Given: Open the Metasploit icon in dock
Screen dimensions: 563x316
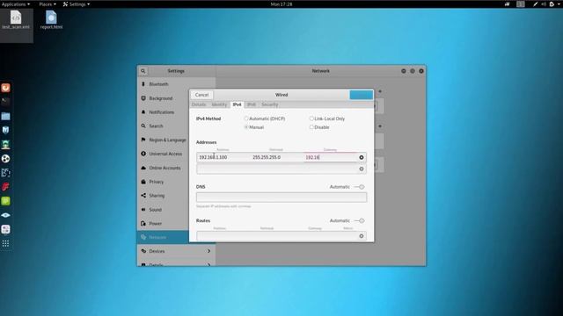Looking at the screenshot, I should click(x=5, y=130).
